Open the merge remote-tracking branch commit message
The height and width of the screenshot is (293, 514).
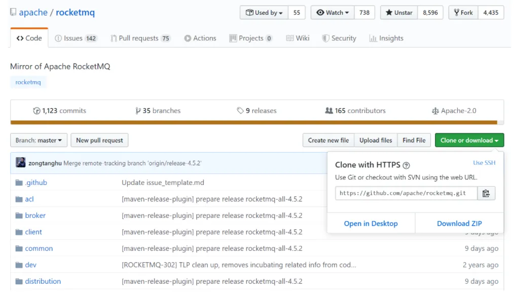pyautogui.click(x=132, y=163)
